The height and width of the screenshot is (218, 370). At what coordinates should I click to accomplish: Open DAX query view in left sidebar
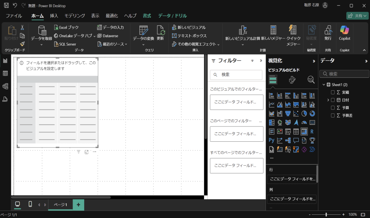pos(5,99)
